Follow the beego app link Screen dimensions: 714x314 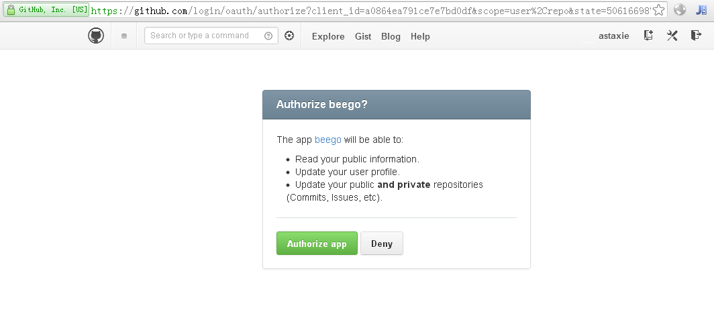pos(327,140)
